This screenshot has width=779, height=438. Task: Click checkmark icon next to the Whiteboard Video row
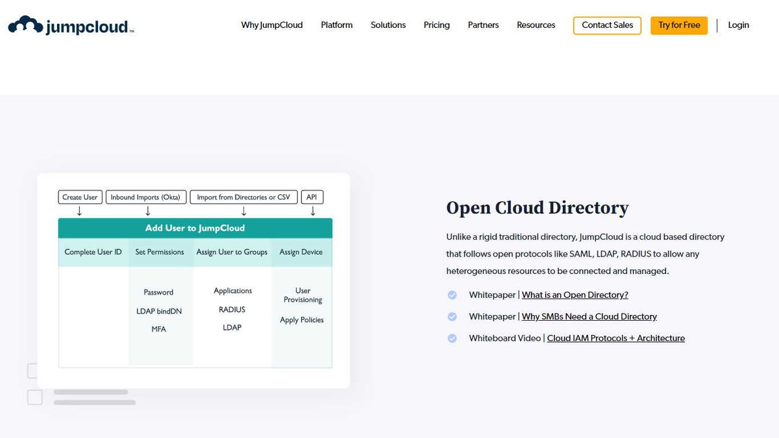click(x=452, y=338)
